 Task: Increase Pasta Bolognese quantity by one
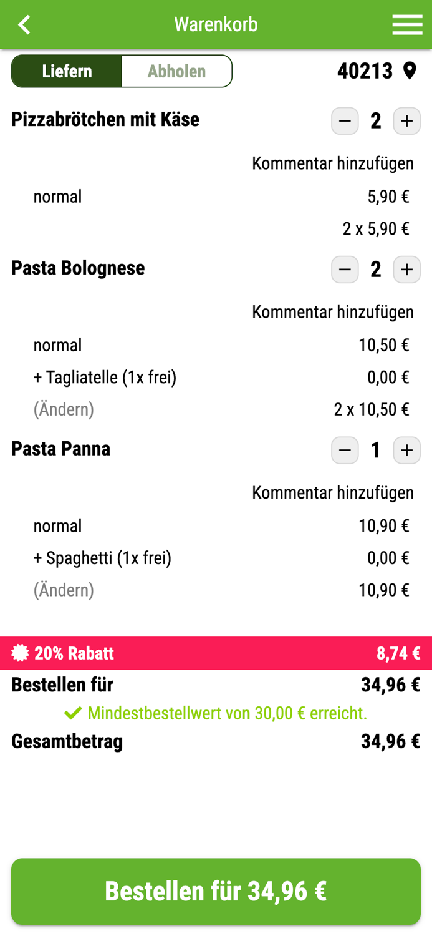coord(407,270)
